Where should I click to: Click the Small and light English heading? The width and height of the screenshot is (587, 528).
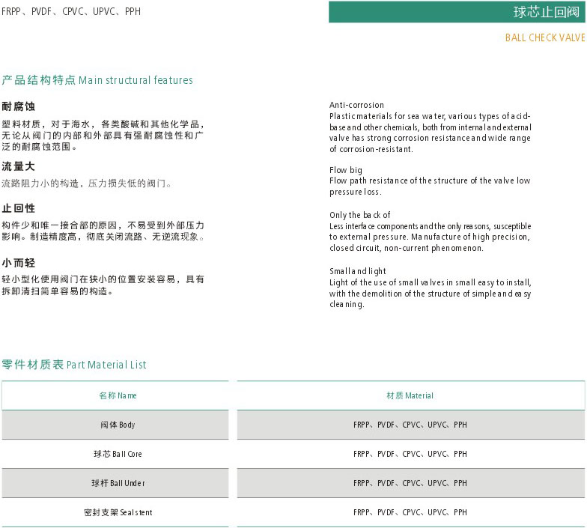[x=358, y=271]
